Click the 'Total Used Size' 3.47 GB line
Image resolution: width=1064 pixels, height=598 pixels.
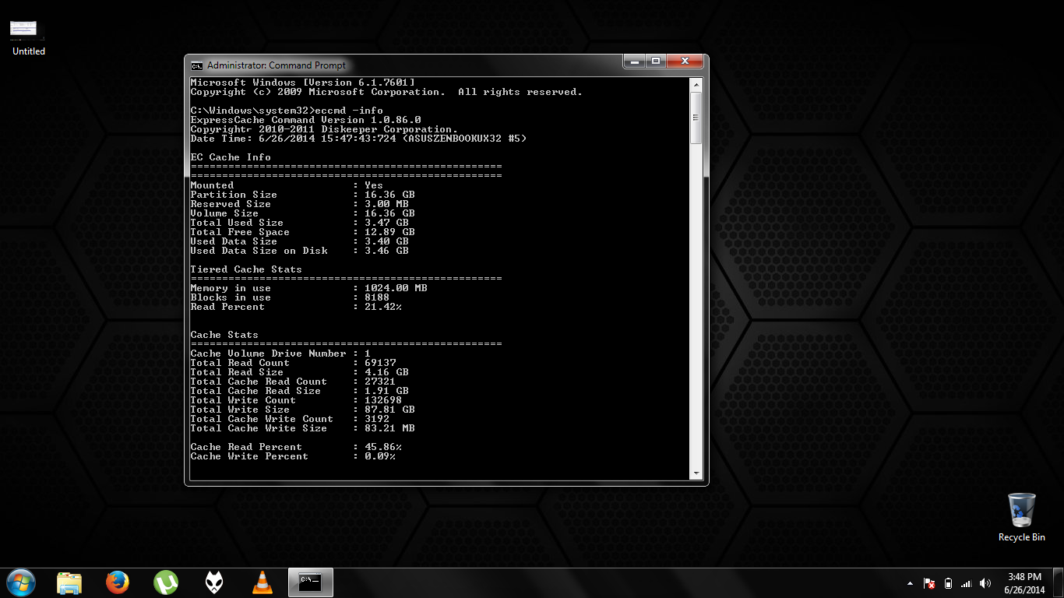(x=299, y=223)
